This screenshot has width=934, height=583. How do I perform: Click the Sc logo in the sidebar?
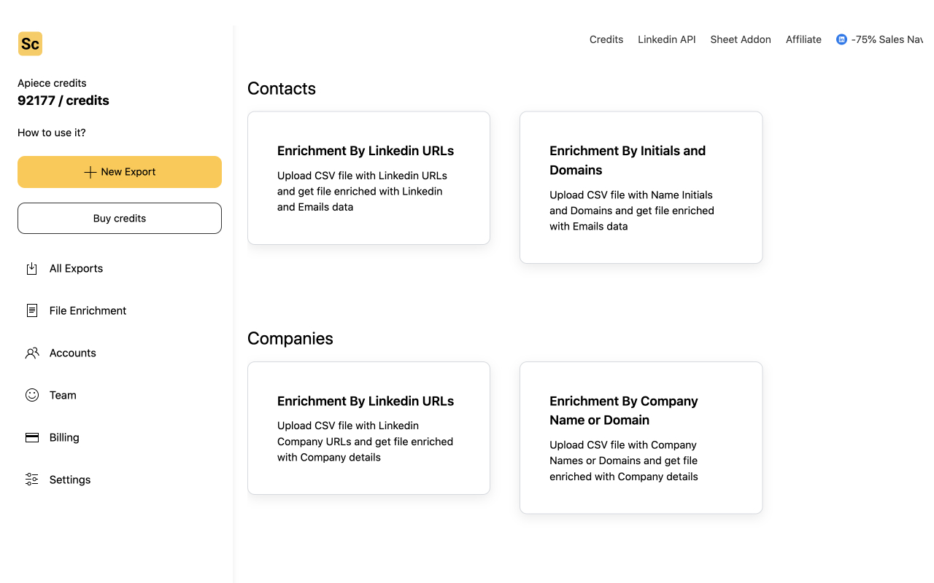pos(30,44)
